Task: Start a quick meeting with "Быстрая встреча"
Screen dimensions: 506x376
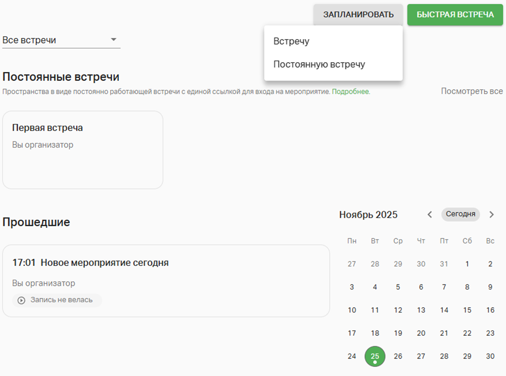Action: click(455, 14)
